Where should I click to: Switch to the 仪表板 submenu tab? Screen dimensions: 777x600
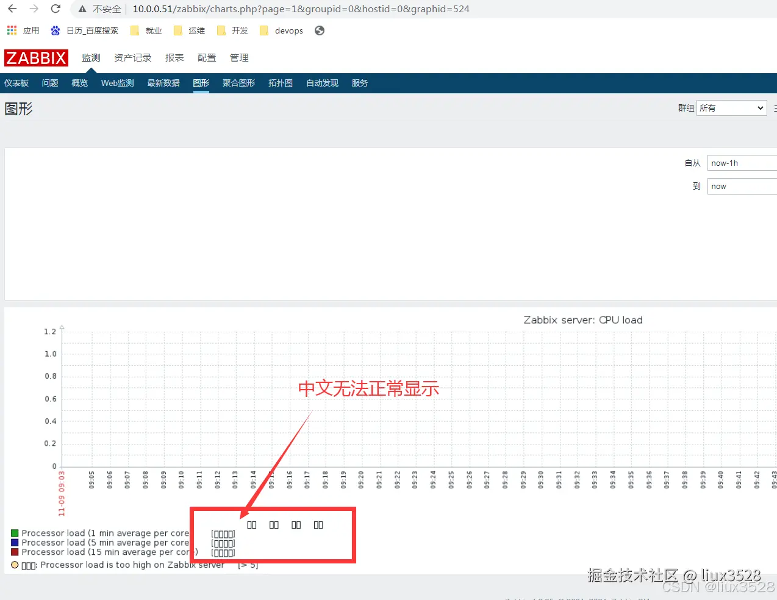(16, 84)
